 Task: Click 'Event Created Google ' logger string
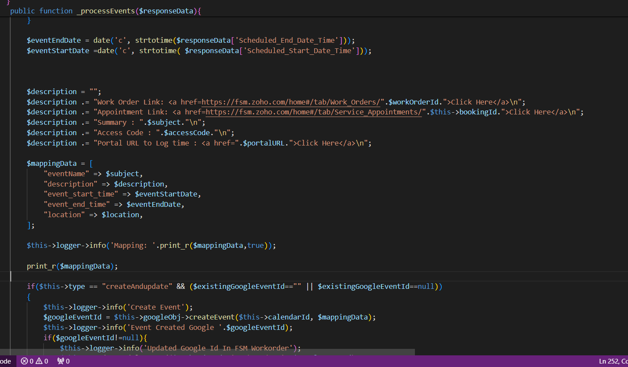(x=175, y=327)
